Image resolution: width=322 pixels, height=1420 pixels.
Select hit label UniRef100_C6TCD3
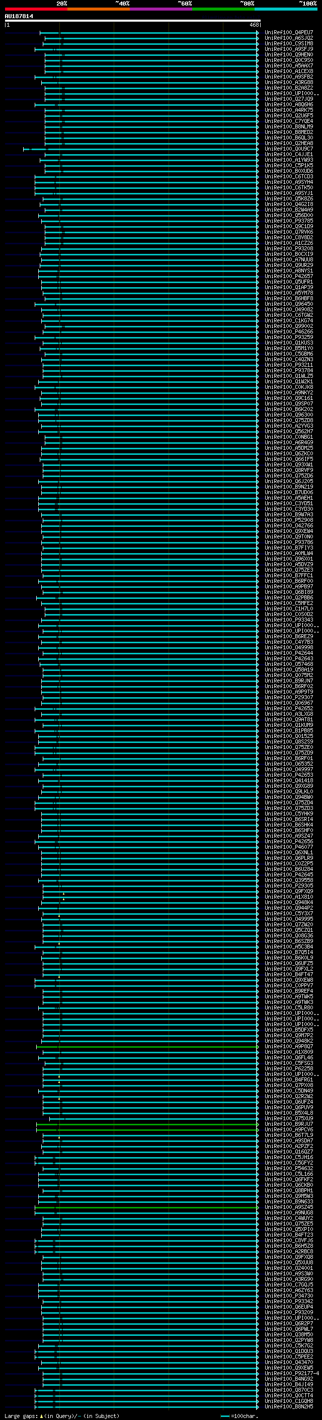[288, 176]
